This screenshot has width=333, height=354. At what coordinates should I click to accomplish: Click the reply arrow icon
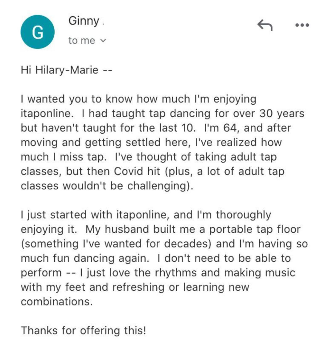pos(265,25)
